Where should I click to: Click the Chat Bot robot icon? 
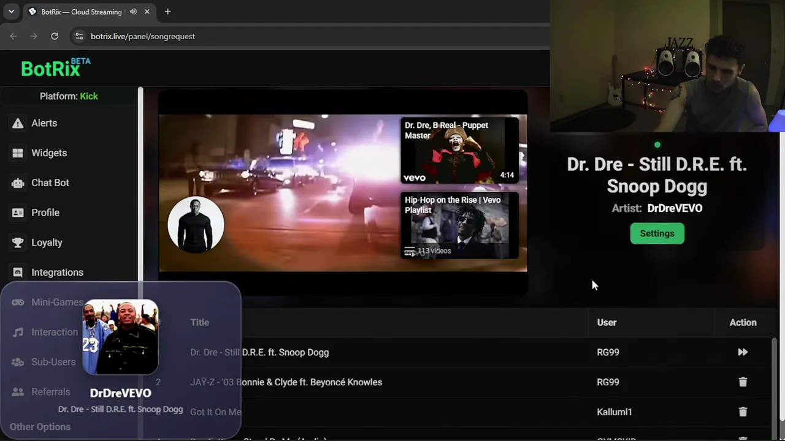tap(18, 183)
